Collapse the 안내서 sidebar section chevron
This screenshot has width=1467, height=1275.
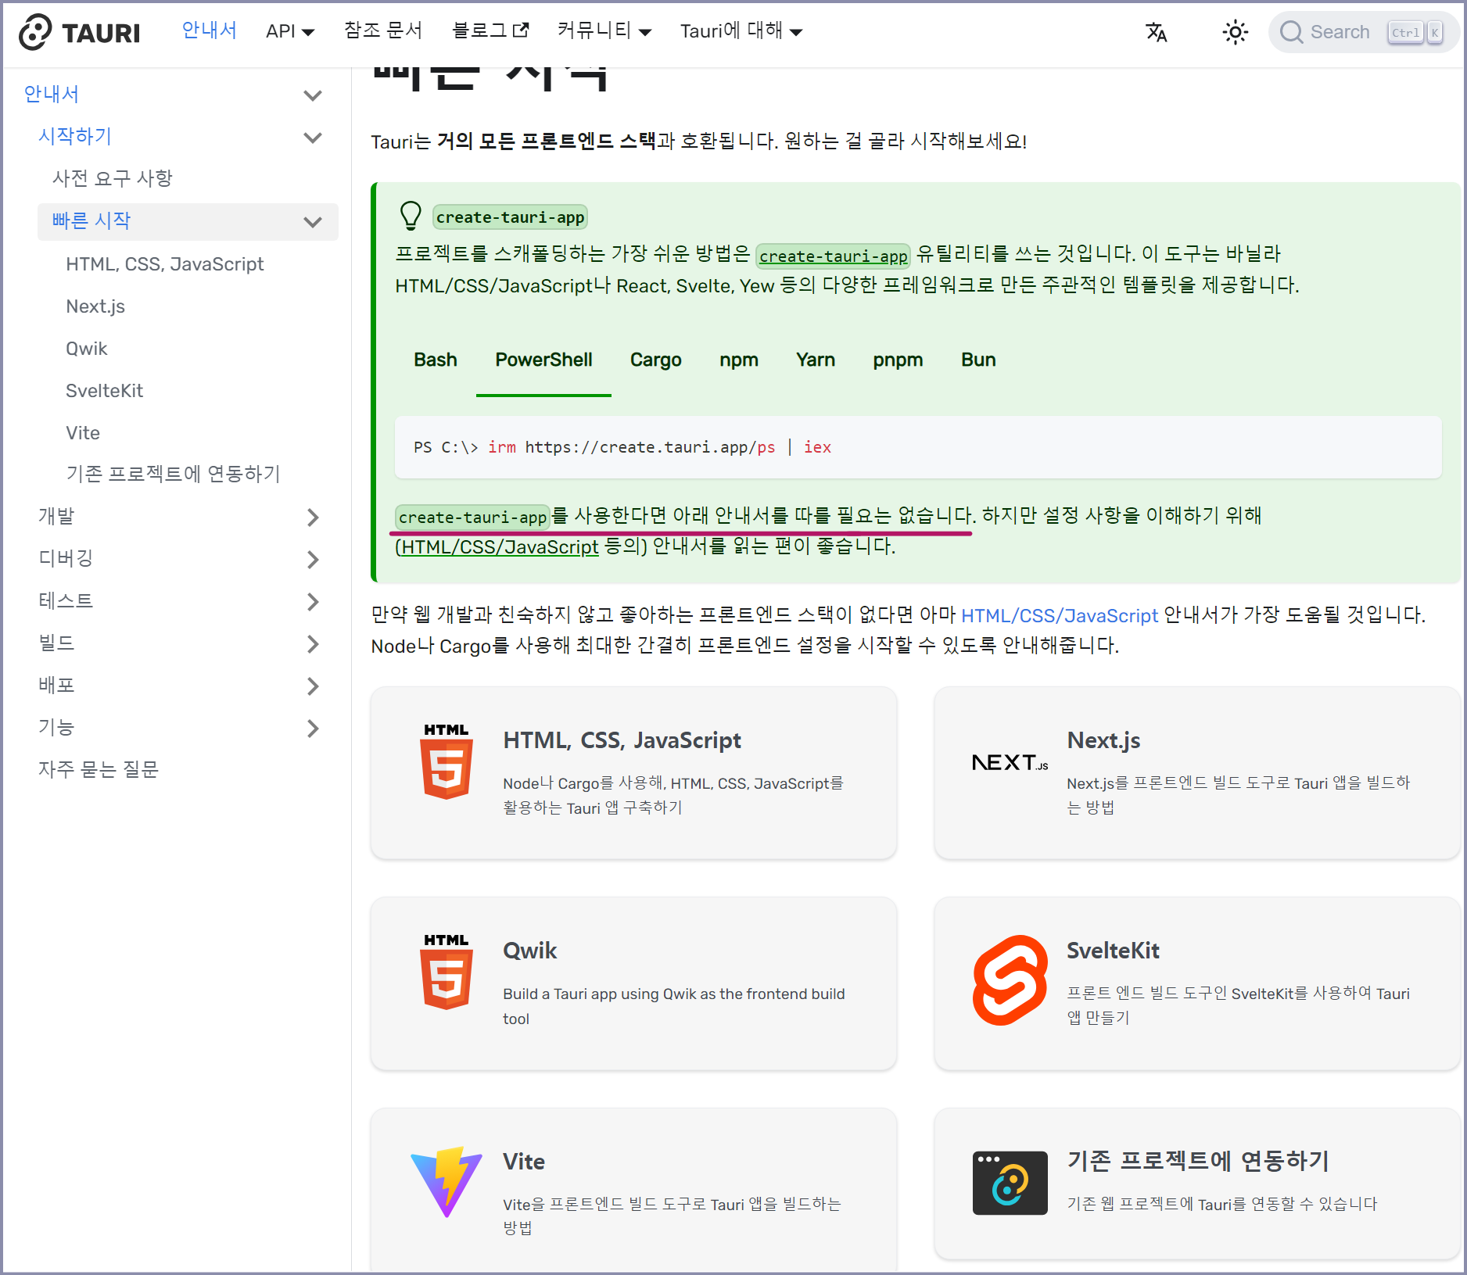point(313,95)
